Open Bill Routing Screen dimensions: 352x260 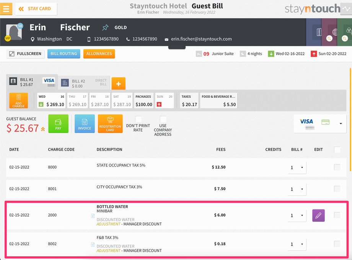point(64,54)
